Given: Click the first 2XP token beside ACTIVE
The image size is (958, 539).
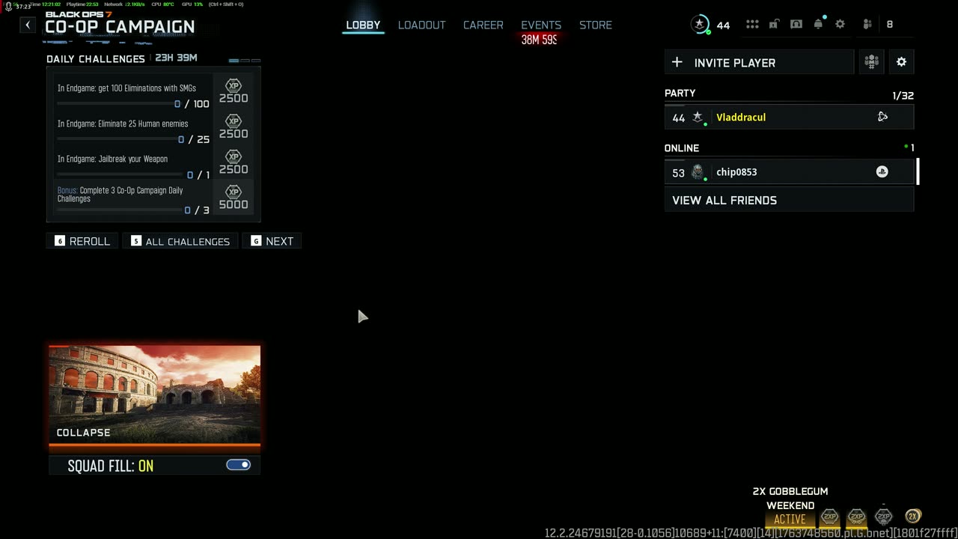Looking at the screenshot, I should [x=829, y=517].
